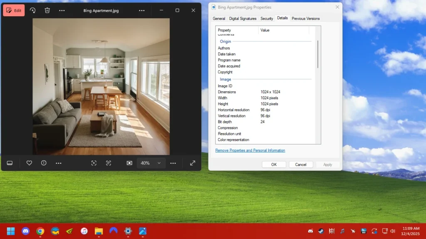
Task: Delete the photo with the trash icon
Action: (x=47, y=10)
